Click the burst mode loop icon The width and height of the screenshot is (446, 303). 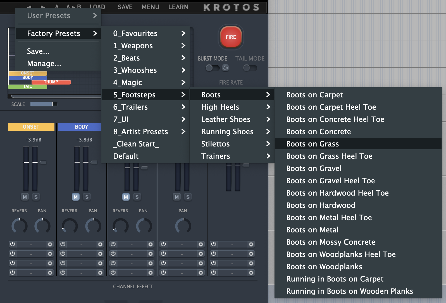click(225, 68)
